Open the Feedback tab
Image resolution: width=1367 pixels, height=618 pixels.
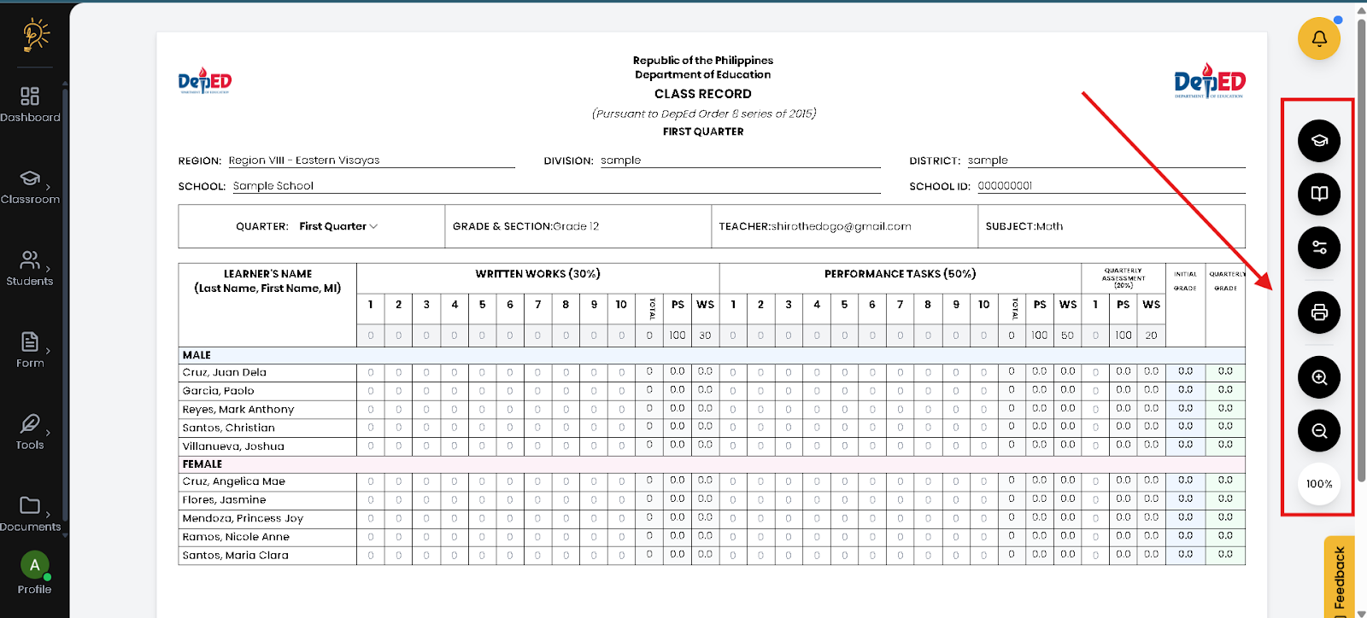pyautogui.click(x=1340, y=579)
